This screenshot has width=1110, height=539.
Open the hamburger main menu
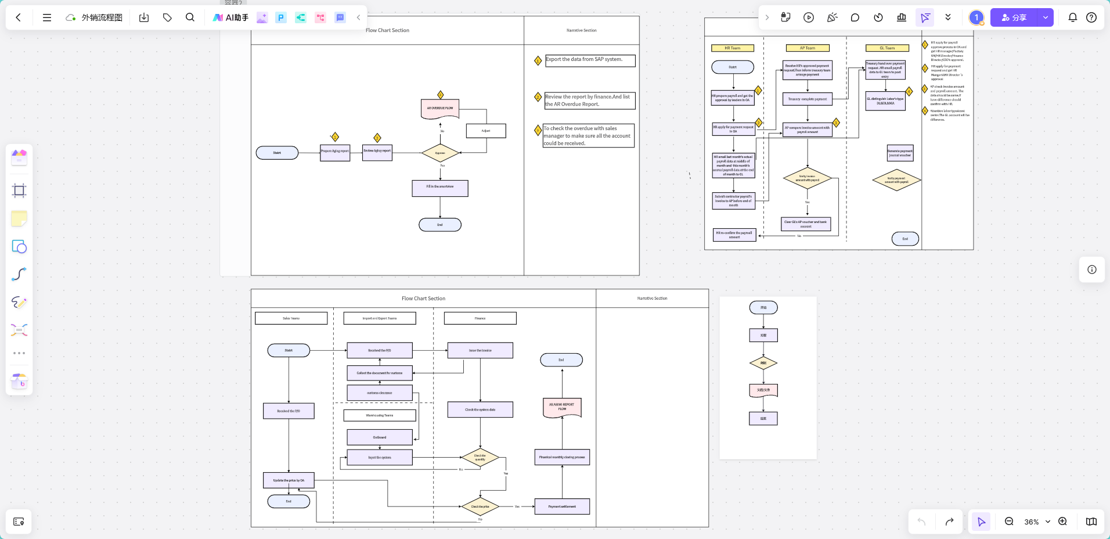(47, 17)
